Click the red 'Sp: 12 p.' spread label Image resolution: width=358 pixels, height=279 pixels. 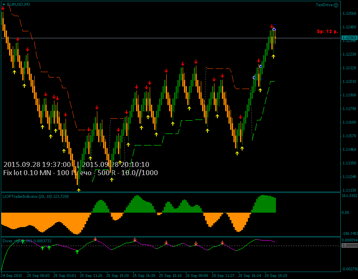pos(327,31)
